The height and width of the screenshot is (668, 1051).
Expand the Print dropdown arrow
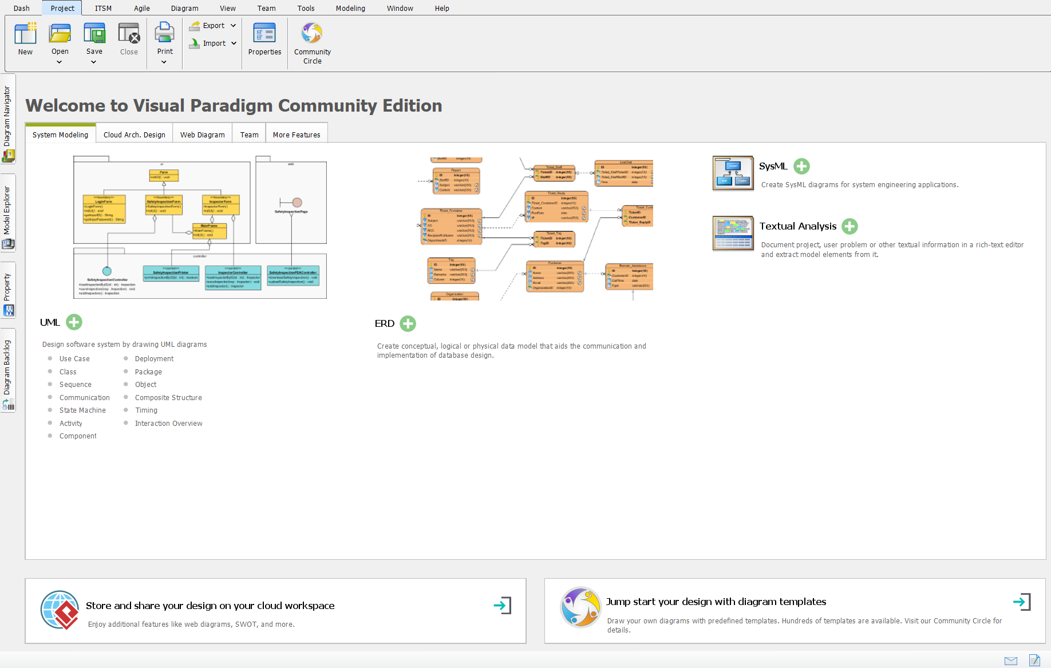164,62
